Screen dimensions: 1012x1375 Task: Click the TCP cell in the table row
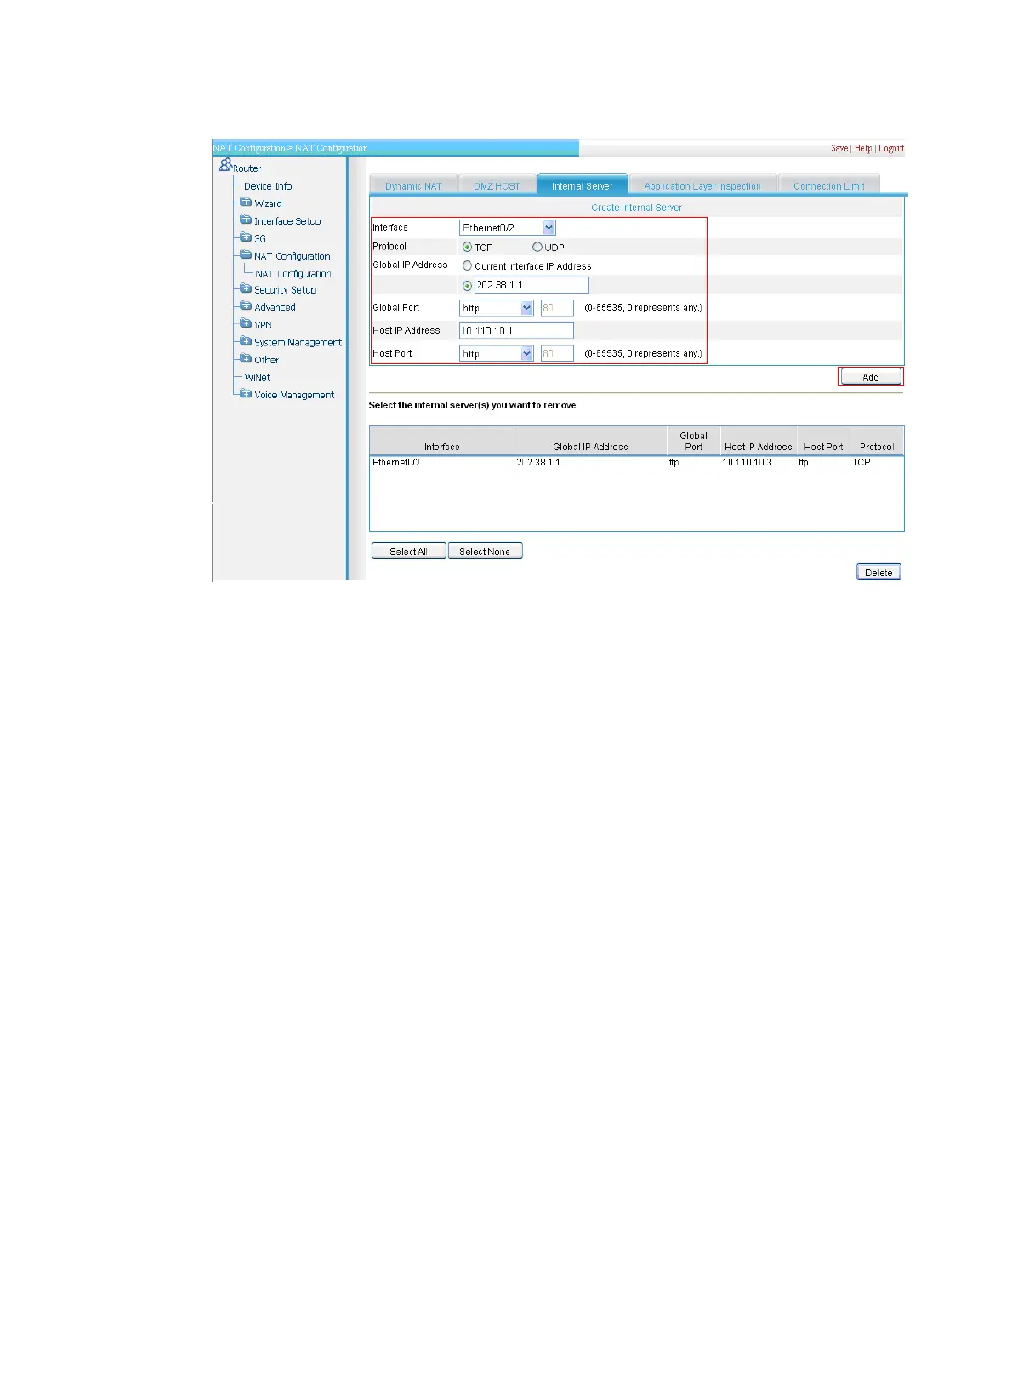[x=861, y=463]
